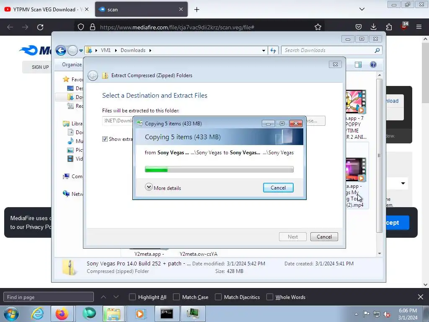Screen dimensions: 429x322
Task: Open the Organize menu in Explorer
Action: pyautogui.click(x=72, y=65)
